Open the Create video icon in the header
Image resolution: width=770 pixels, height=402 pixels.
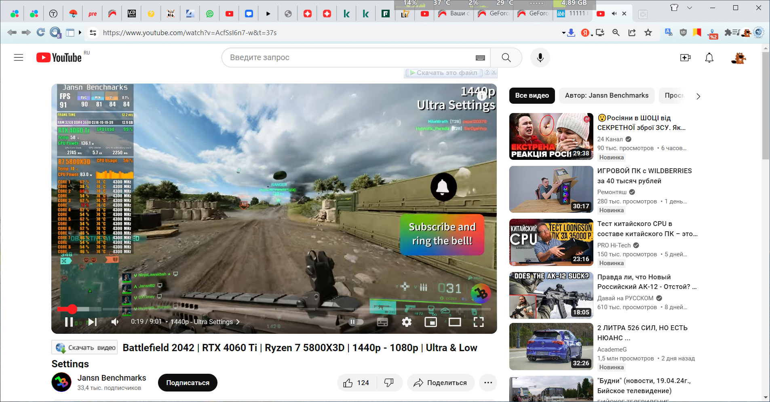686,58
